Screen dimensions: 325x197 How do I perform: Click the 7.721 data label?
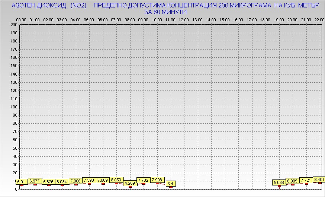pos(306,180)
